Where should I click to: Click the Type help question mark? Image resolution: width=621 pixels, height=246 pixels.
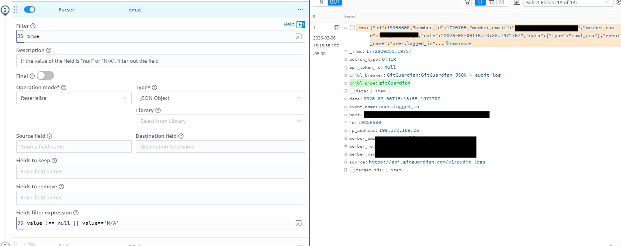pos(155,87)
